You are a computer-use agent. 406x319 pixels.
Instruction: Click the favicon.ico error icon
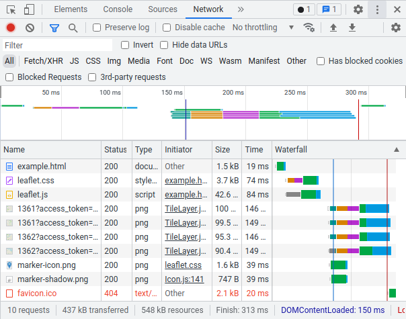point(9,293)
